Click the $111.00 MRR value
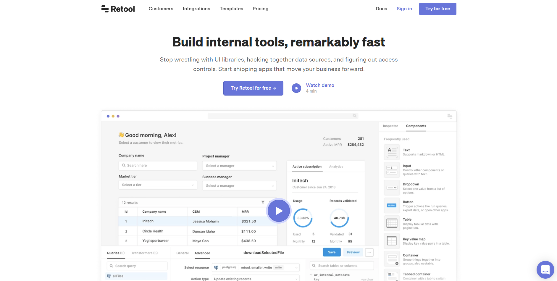This screenshot has height=281, width=557. 248,231
